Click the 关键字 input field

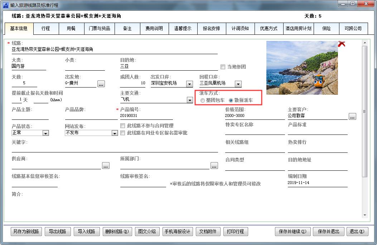115,149
